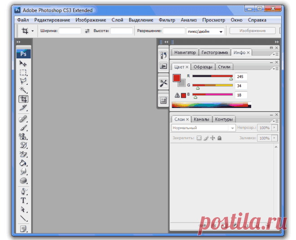This screenshot has height=240, width=296.
Task: Select the Clone Stamp tool
Action: (x=23, y=136)
